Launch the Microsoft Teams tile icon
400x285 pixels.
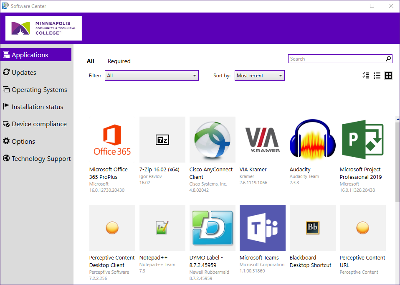point(263,228)
